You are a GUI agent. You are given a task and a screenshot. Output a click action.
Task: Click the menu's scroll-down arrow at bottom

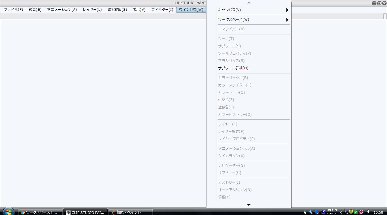click(x=249, y=205)
